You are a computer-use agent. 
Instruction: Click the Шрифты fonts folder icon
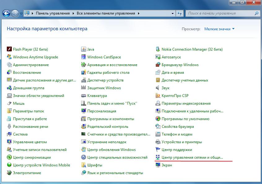83,165
